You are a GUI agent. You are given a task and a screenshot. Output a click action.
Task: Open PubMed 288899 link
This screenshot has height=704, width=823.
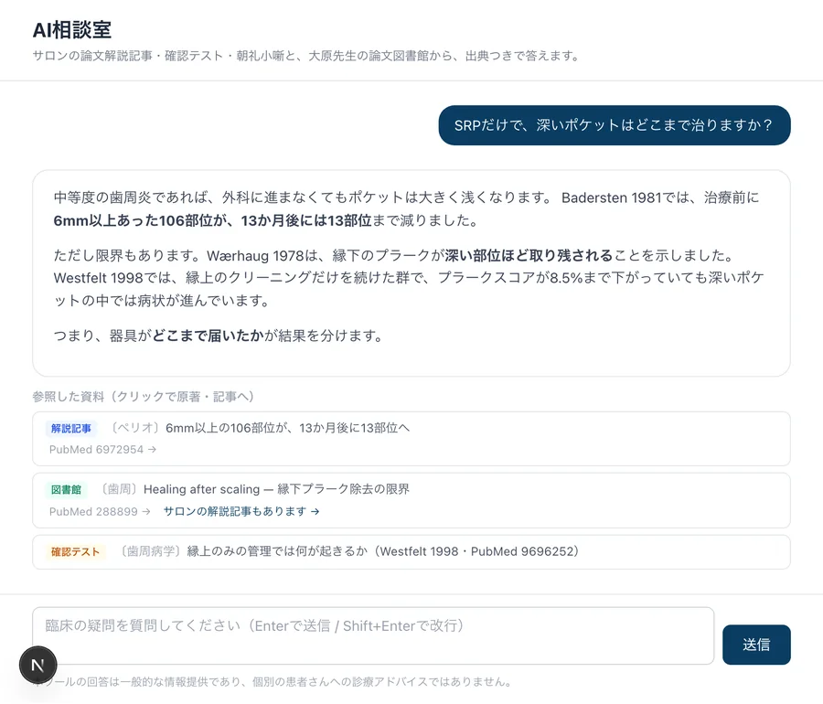[100, 511]
